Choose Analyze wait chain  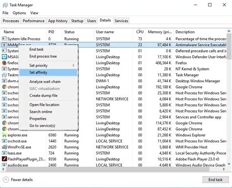tap(48, 82)
